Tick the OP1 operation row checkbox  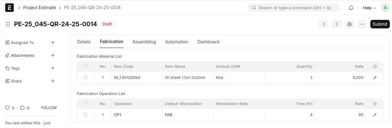tap(86, 115)
